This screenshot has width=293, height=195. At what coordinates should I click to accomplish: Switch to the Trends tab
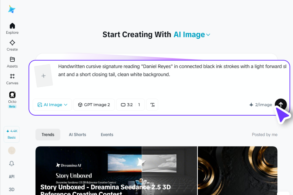pos(48,135)
